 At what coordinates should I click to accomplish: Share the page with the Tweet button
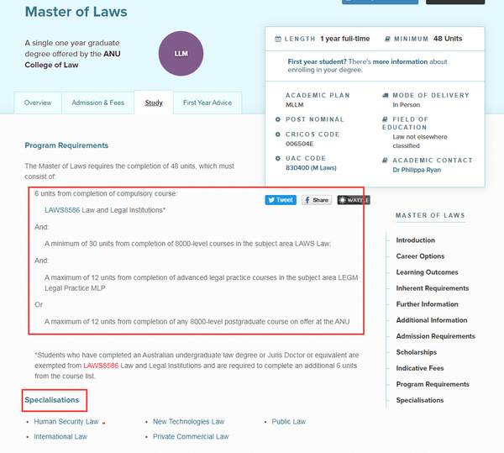point(281,200)
